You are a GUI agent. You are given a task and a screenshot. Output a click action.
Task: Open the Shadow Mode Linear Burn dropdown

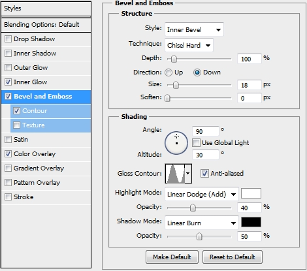(x=202, y=223)
